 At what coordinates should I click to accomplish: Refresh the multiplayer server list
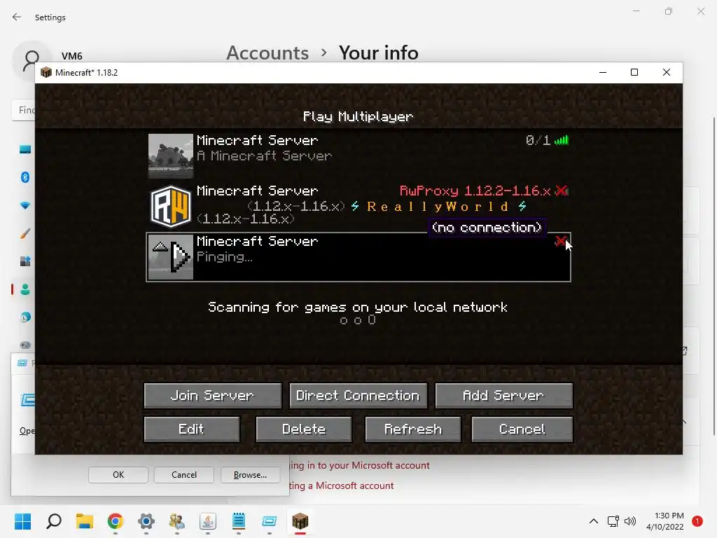413,429
